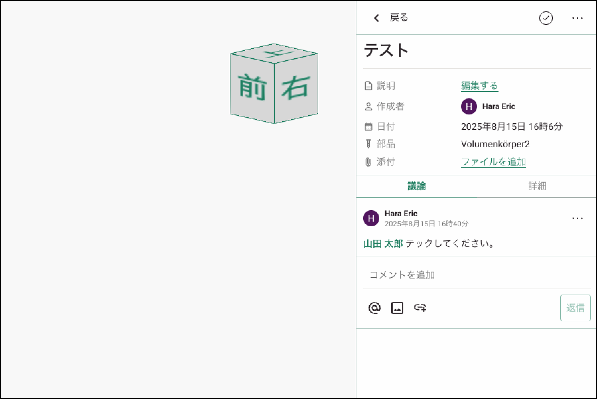Click the 山田 太郎 mention in comment
This screenshot has width=597, height=399.
click(x=383, y=244)
